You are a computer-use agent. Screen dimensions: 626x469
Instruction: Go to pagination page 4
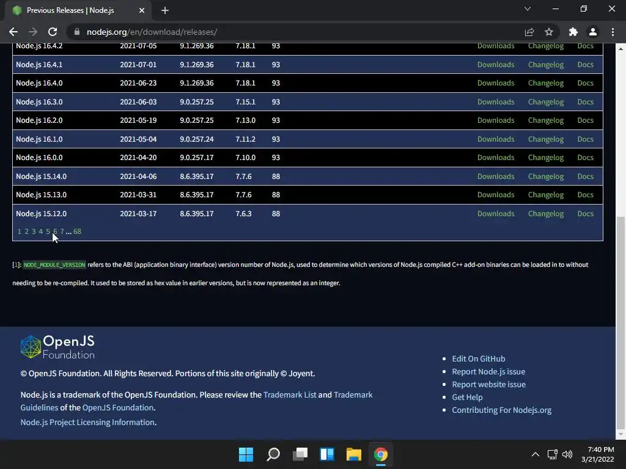pos(41,231)
